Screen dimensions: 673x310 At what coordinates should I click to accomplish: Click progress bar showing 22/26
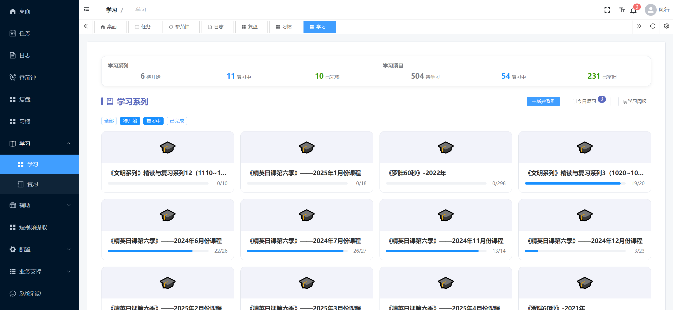[x=158, y=251]
